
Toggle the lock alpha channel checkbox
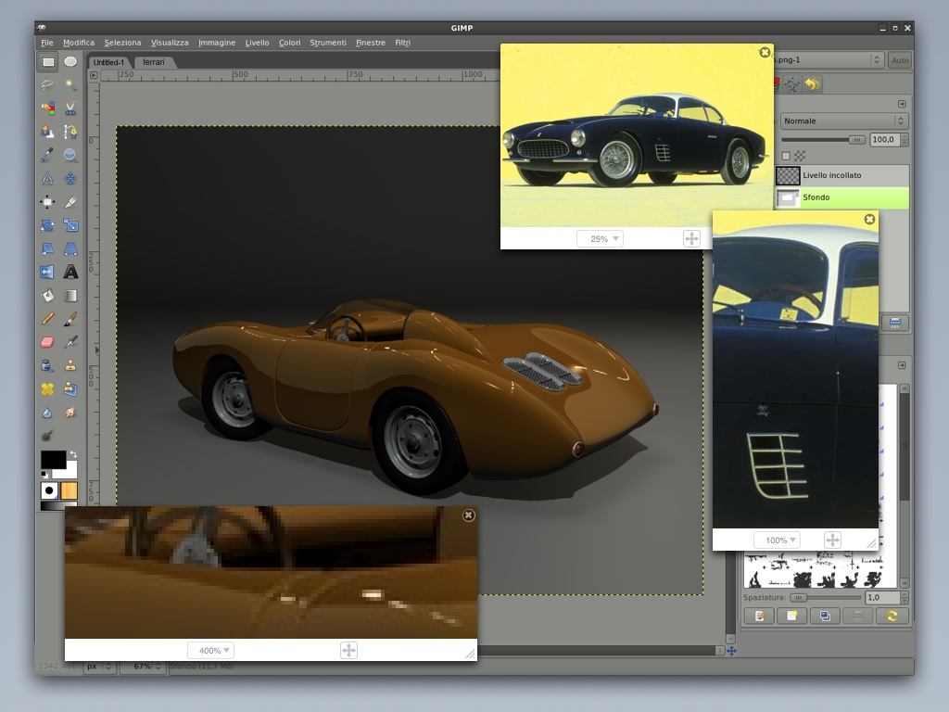(x=787, y=156)
